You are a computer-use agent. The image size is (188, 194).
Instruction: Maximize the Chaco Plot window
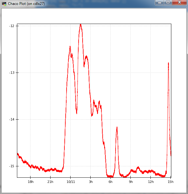coord(168,2)
